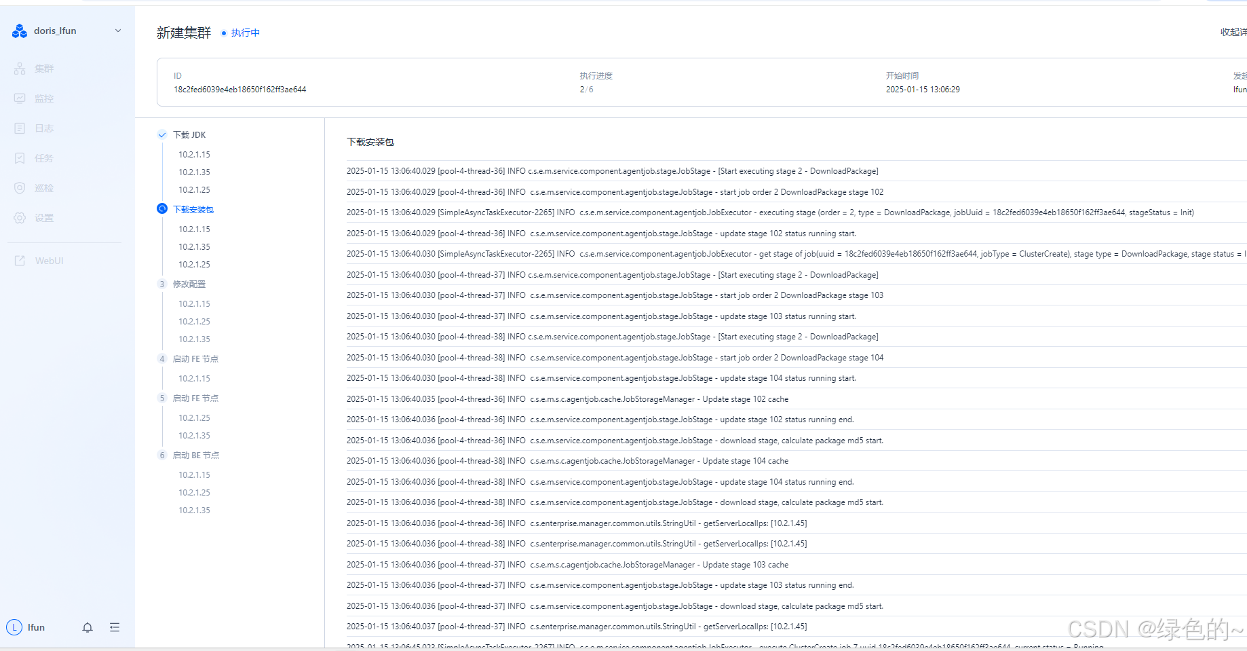Click the Doris logo in the top-left corner
The width and height of the screenshot is (1247, 651).
tap(19, 31)
